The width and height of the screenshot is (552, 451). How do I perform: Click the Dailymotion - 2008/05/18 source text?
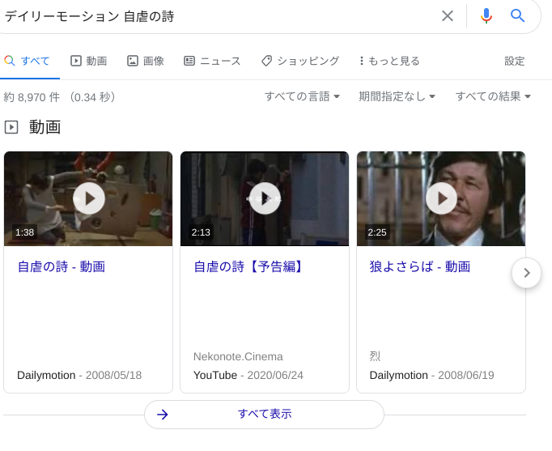tap(79, 376)
